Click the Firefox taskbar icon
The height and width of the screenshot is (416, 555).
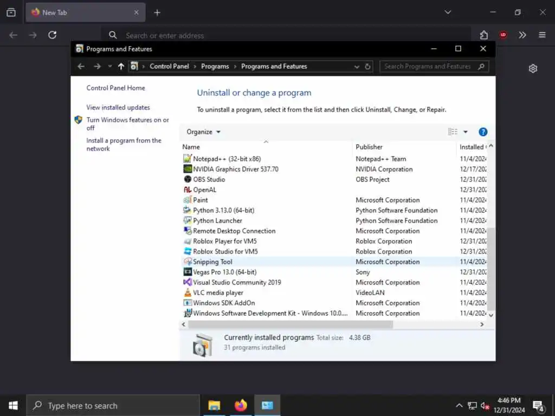click(241, 405)
